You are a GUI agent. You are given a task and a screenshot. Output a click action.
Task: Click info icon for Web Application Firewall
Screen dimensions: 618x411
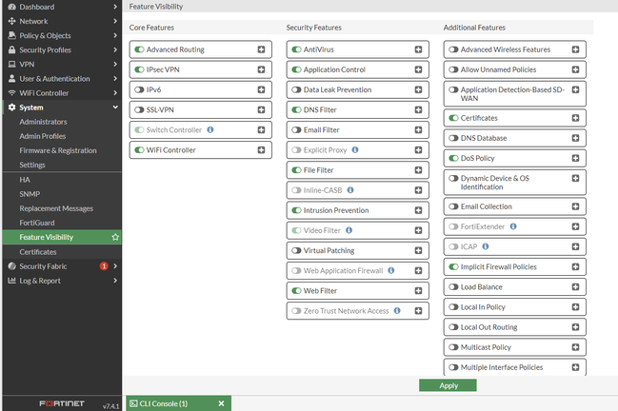[391, 270]
